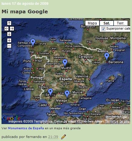The height and width of the screenshot is (141, 132).
Task: Pan the map down with arrow button
Action: coord(9,34)
